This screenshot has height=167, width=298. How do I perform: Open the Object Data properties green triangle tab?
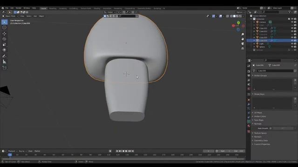[249, 122]
